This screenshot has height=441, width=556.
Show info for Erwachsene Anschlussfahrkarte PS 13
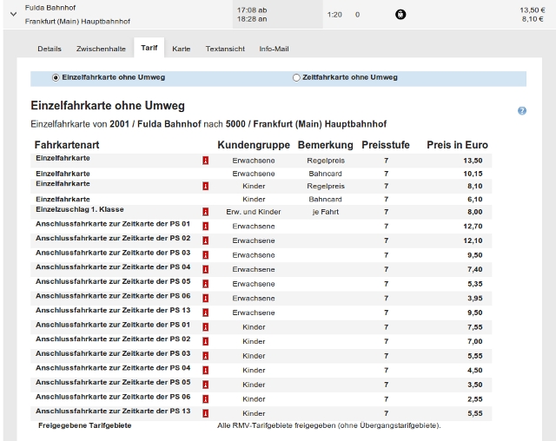click(205, 313)
